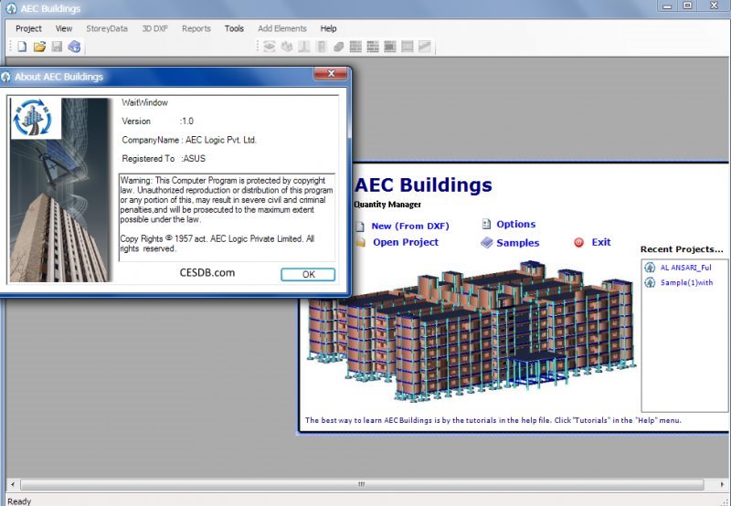
Task: Click the blue book icon beside Samples
Action: click(487, 242)
